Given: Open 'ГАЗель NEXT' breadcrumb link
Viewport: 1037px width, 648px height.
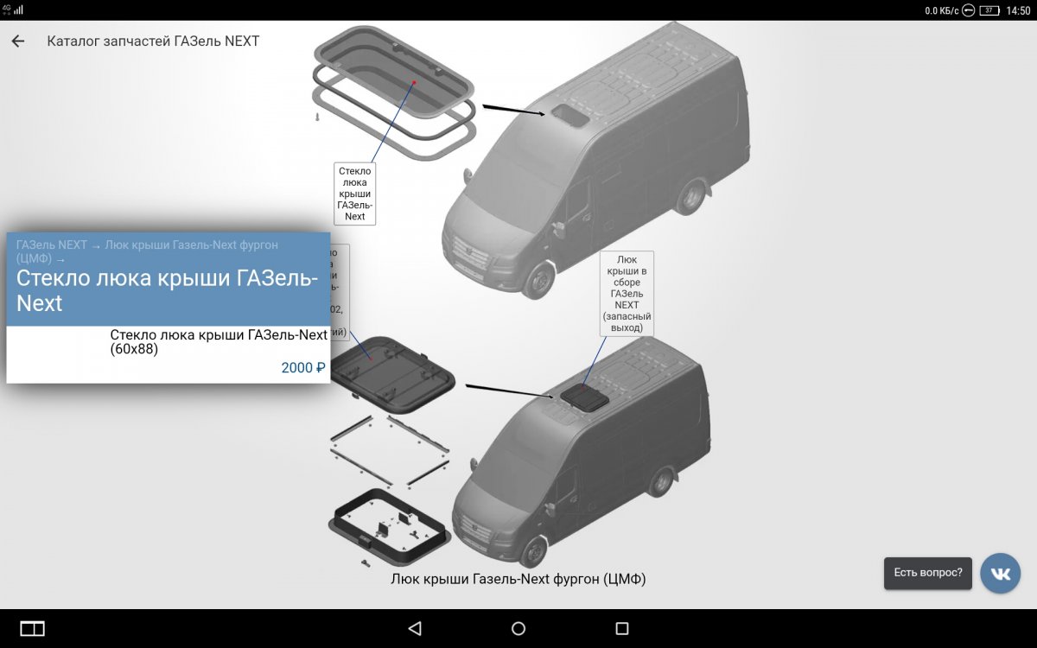Looking at the screenshot, I should [51, 245].
